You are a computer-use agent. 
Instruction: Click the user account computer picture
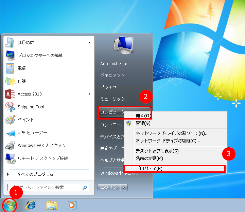124,45
